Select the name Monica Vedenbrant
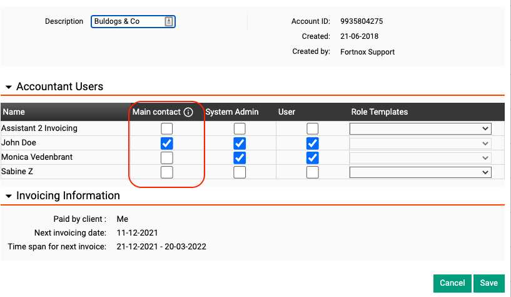The width and height of the screenshot is (511, 297). pyautogui.click(x=37, y=157)
